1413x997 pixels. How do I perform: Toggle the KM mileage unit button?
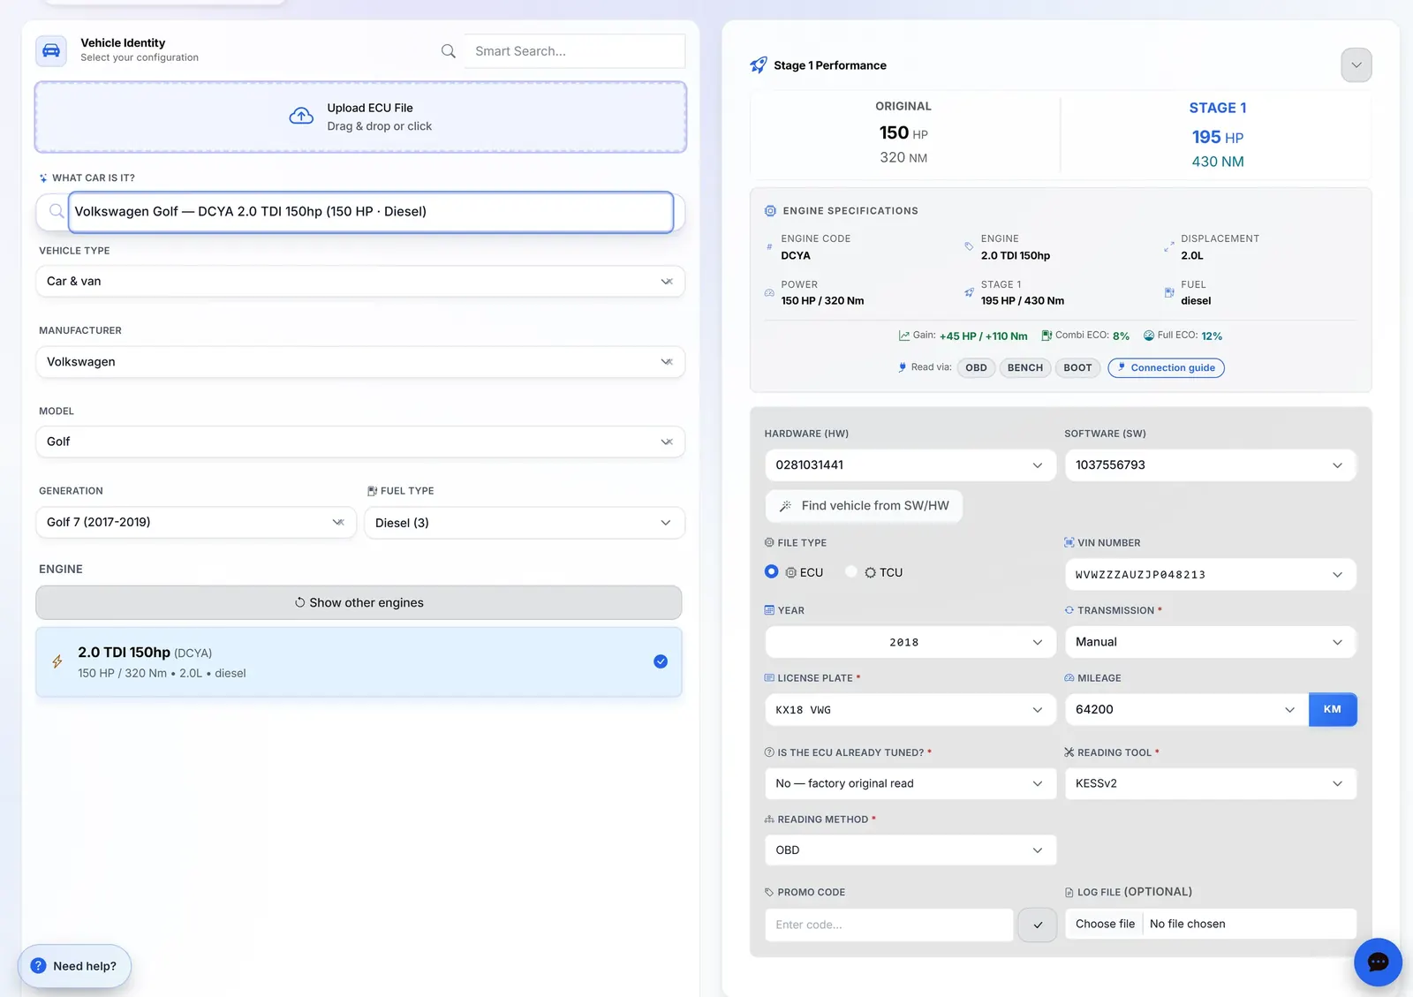coord(1333,709)
